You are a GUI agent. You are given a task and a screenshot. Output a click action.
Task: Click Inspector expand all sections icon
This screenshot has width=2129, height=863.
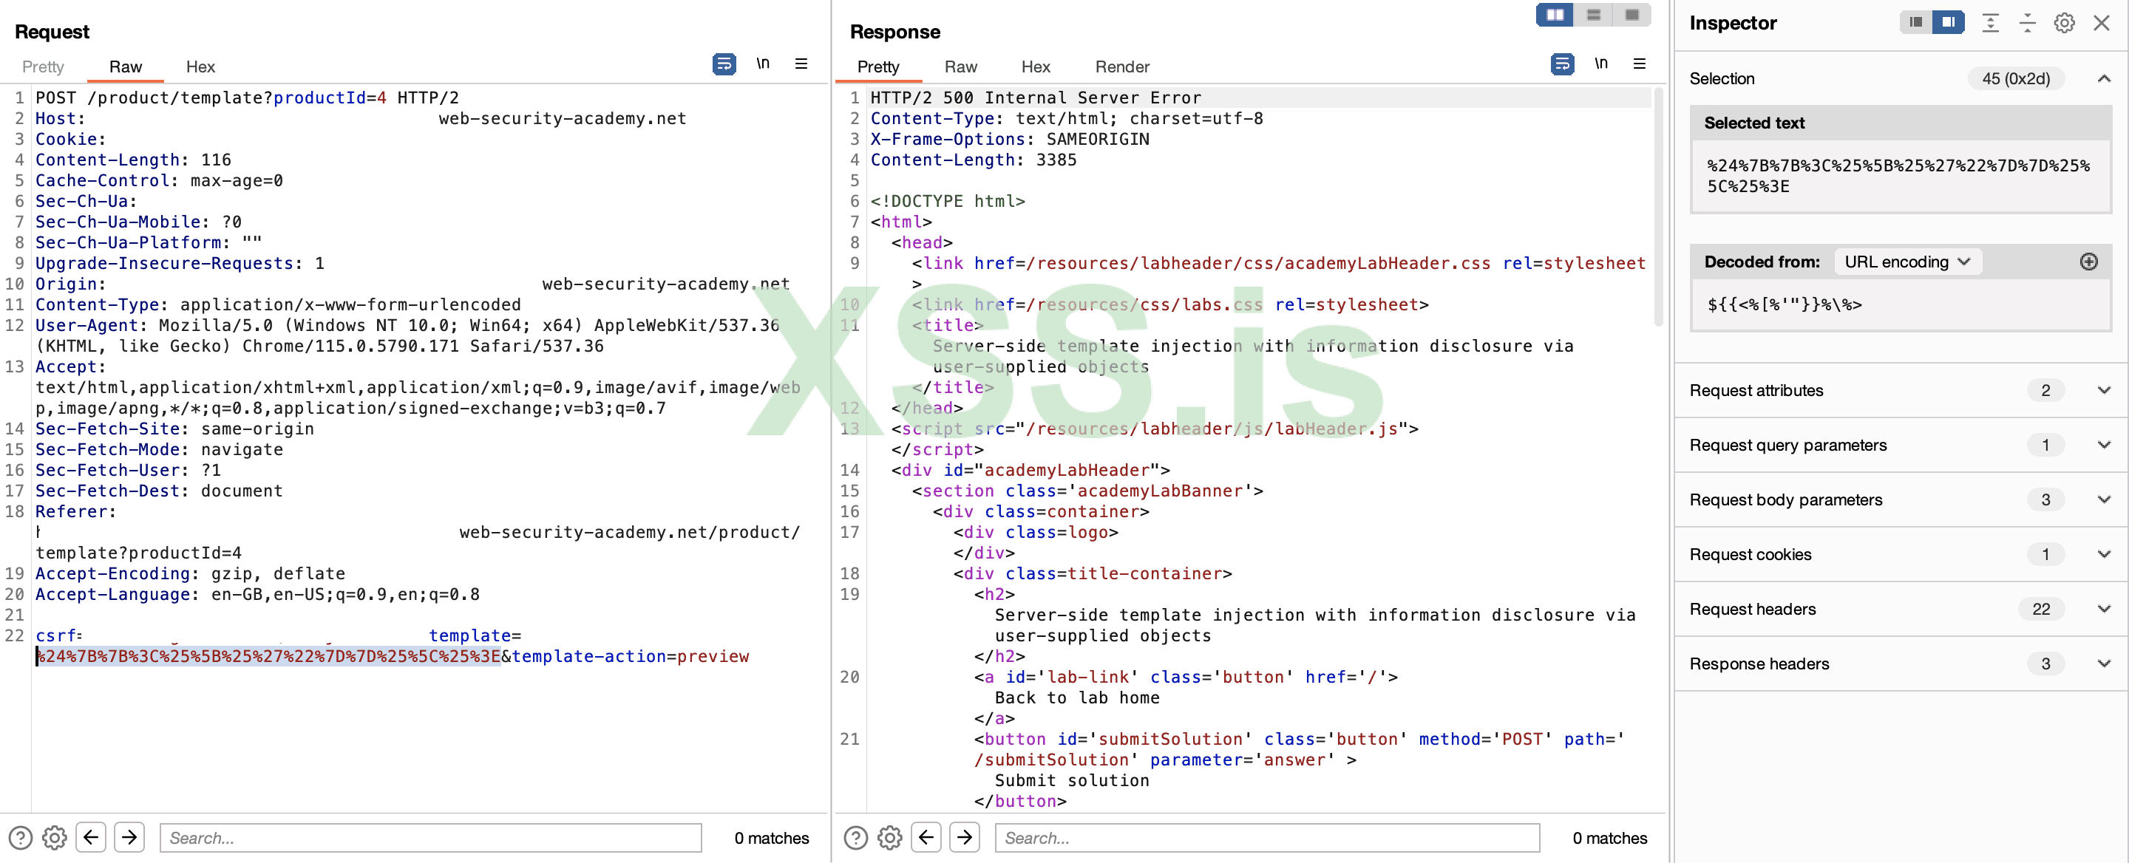(1990, 23)
